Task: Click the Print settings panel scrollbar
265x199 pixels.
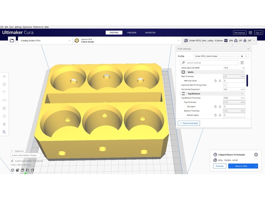Action: click(x=247, y=80)
